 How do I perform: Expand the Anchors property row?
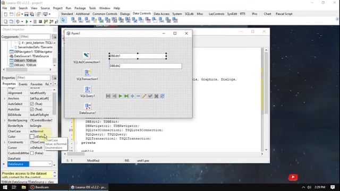click(x=4, y=99)
